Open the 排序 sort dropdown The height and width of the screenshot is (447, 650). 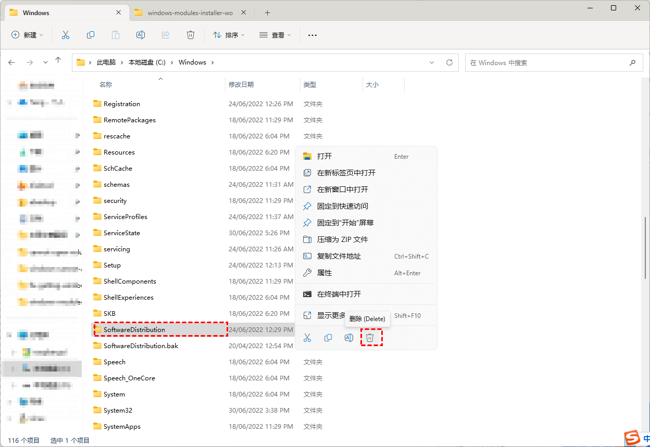228,35
